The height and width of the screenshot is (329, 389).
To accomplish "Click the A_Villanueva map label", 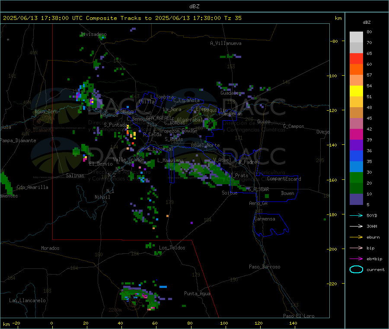I will (x=226, y=43).
